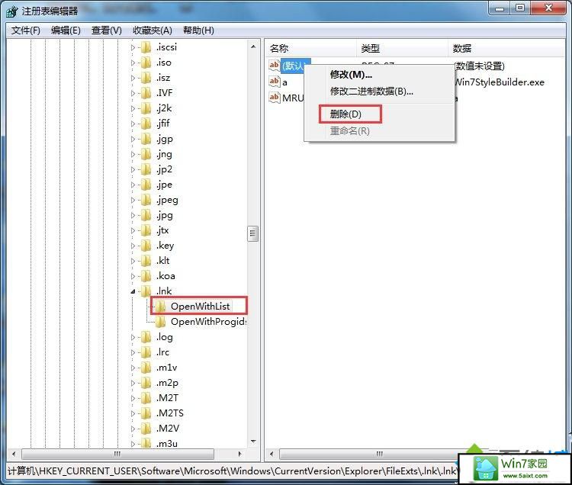The image size is (572, 485).
Task: Open the 编辑(E) menu
Action: coord(66,31)
